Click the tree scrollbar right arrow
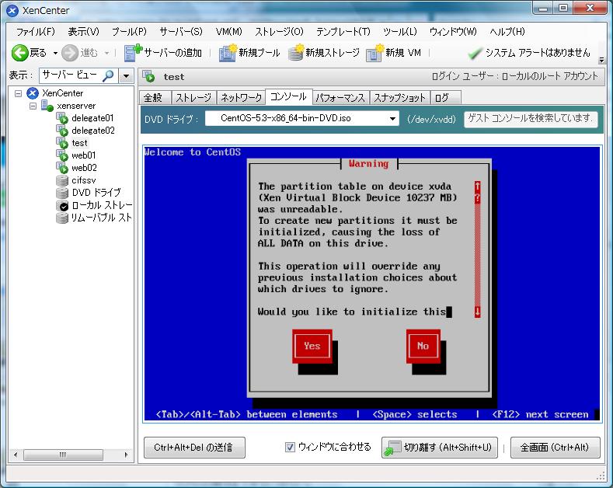Viewport: 613px width, 488px height. point(126,455)
